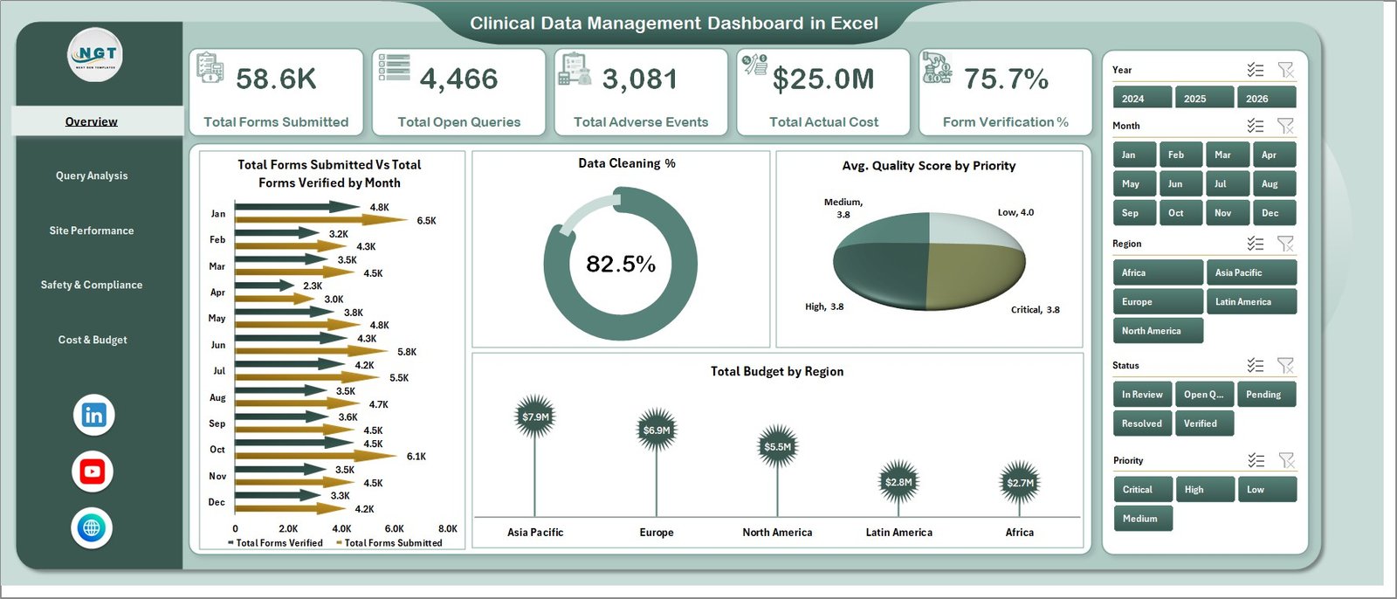This screenshot has height=599, width=1397.
Task: Clear filter on Priority slicer
Action: point(1285,460)
